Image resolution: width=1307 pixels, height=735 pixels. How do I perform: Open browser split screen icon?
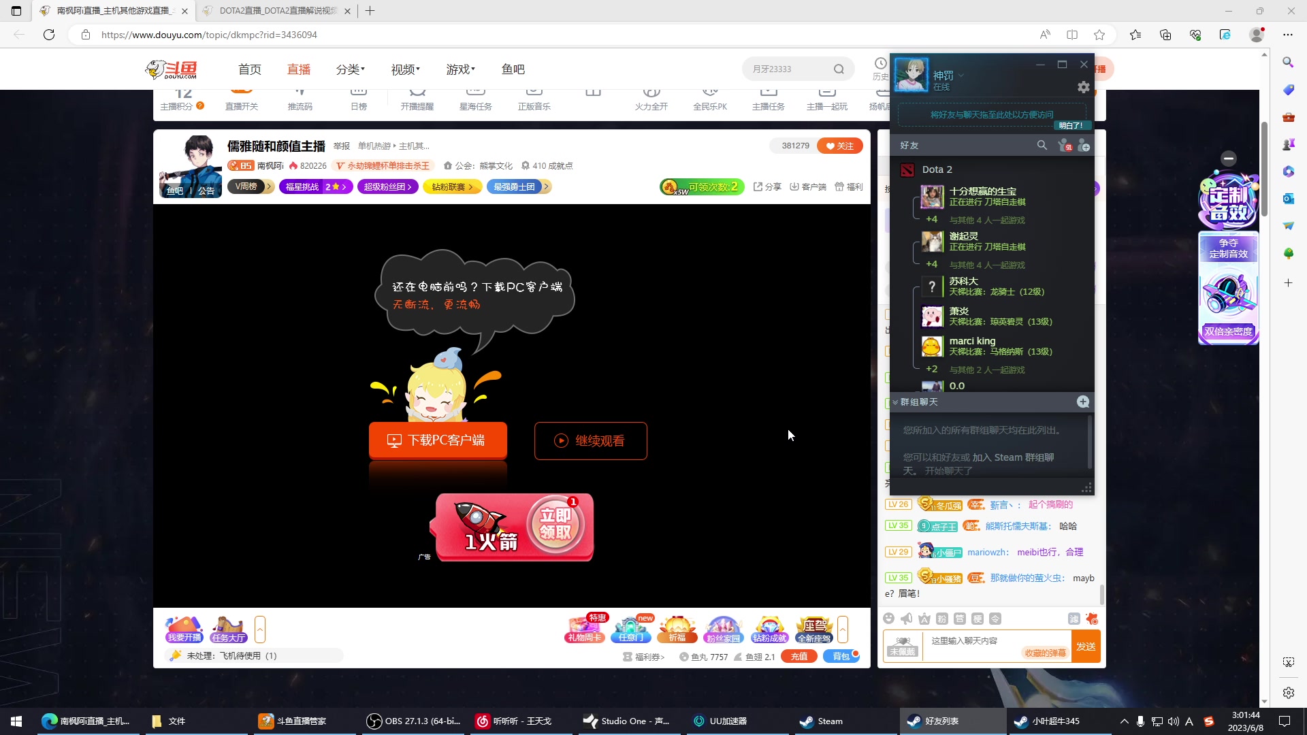pos(1072,35)
